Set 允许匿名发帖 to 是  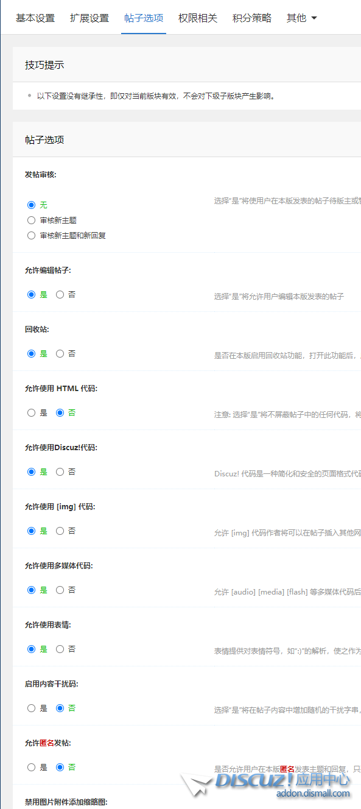(x=32, y=768)
